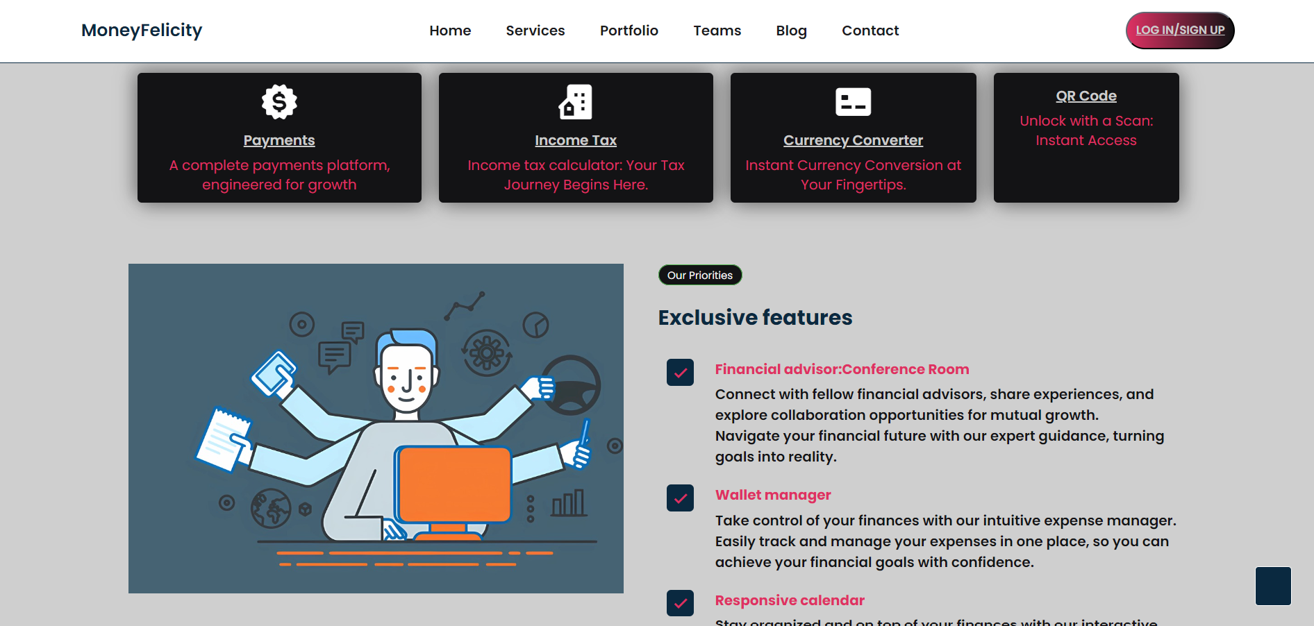Click the Currency Converter card icon
1314x626 pixels.
[x=853, y=102]
